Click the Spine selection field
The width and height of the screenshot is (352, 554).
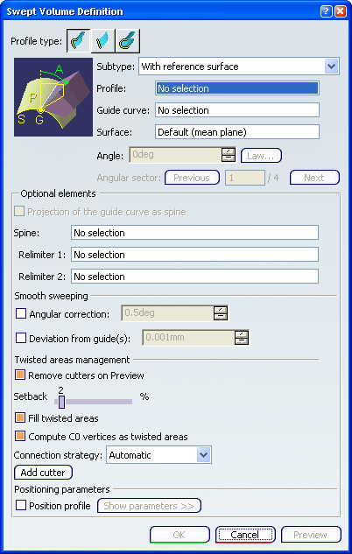pyautogui.click(x=194, y=233)
